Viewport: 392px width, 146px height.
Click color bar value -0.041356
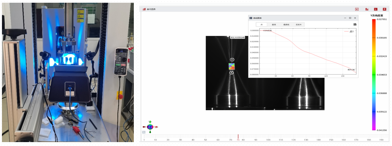[382, 130]
